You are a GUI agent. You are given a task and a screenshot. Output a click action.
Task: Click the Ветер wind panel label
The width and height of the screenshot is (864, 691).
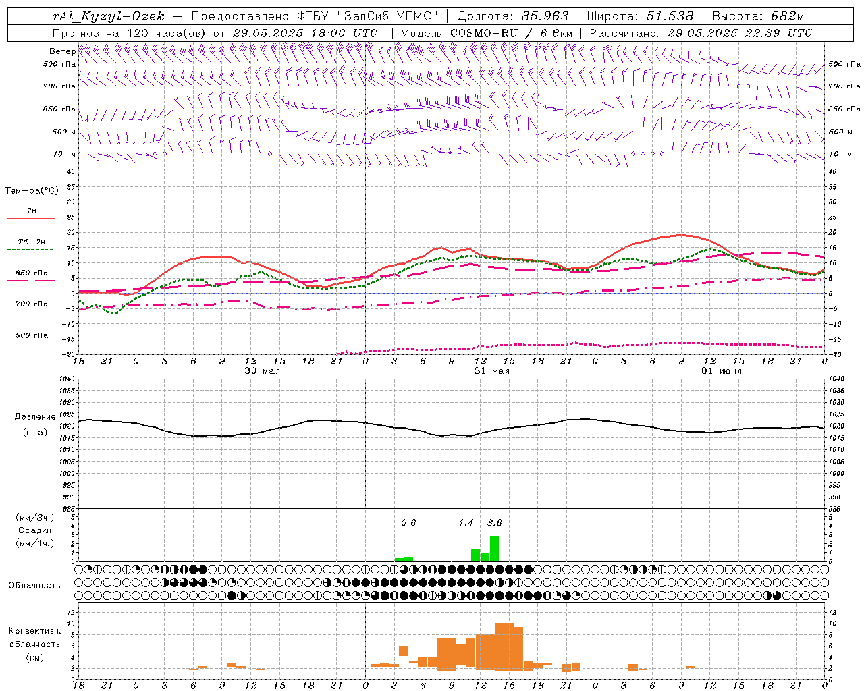click(x=63, y=51)
